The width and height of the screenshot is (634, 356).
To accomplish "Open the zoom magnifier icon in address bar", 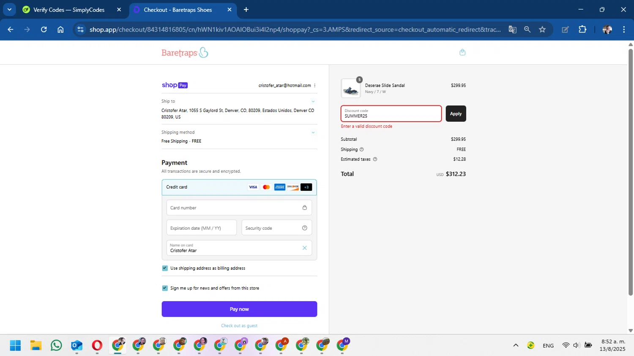I will pos(527,30).
